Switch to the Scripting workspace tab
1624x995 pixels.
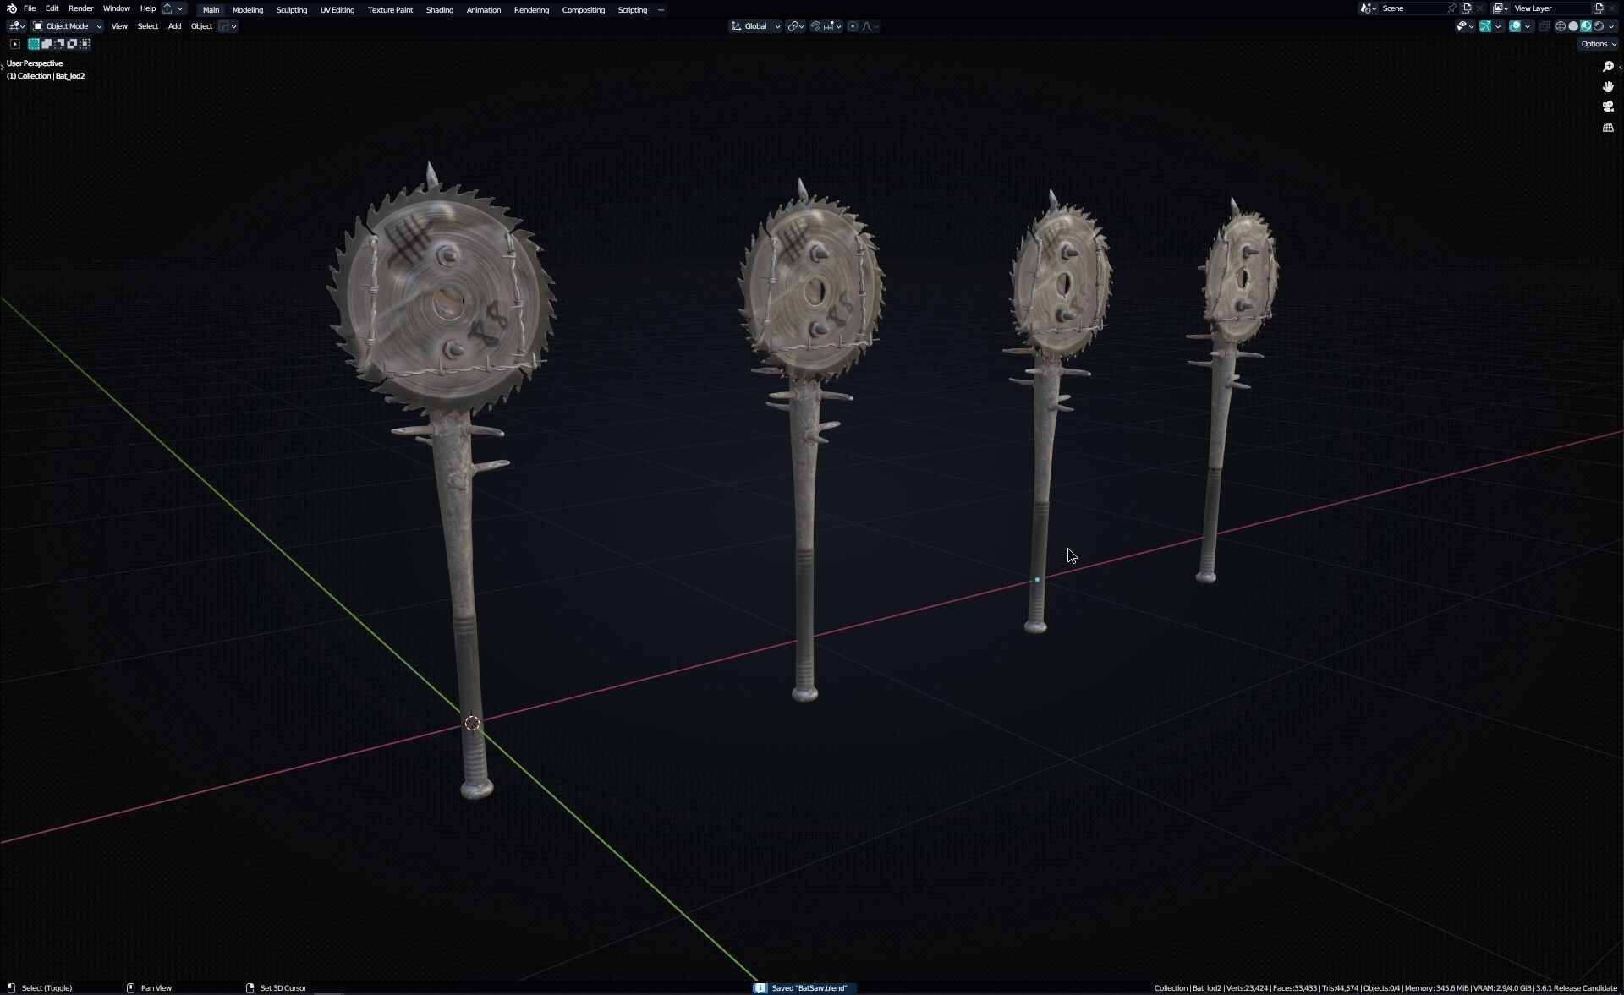pos(633,10)
